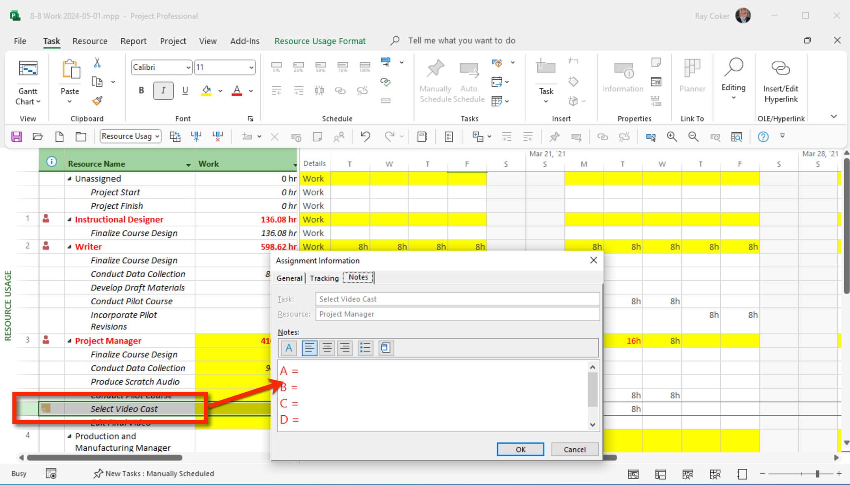Click Gantt Chart view icon in status bar
Screen dimensions: 850x485
coord(633,474)
